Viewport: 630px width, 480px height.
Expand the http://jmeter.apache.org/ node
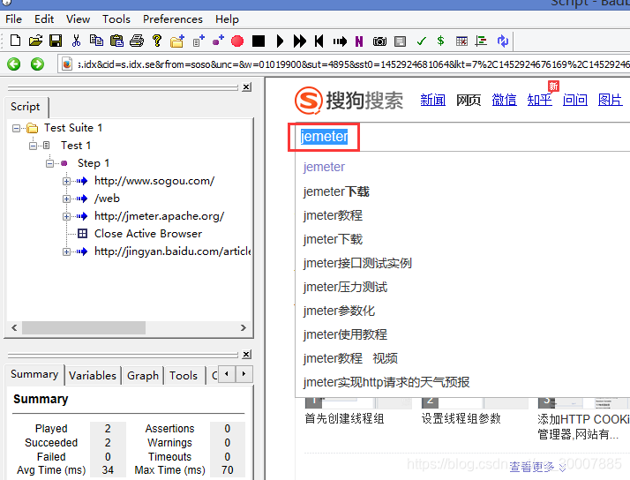66,216
